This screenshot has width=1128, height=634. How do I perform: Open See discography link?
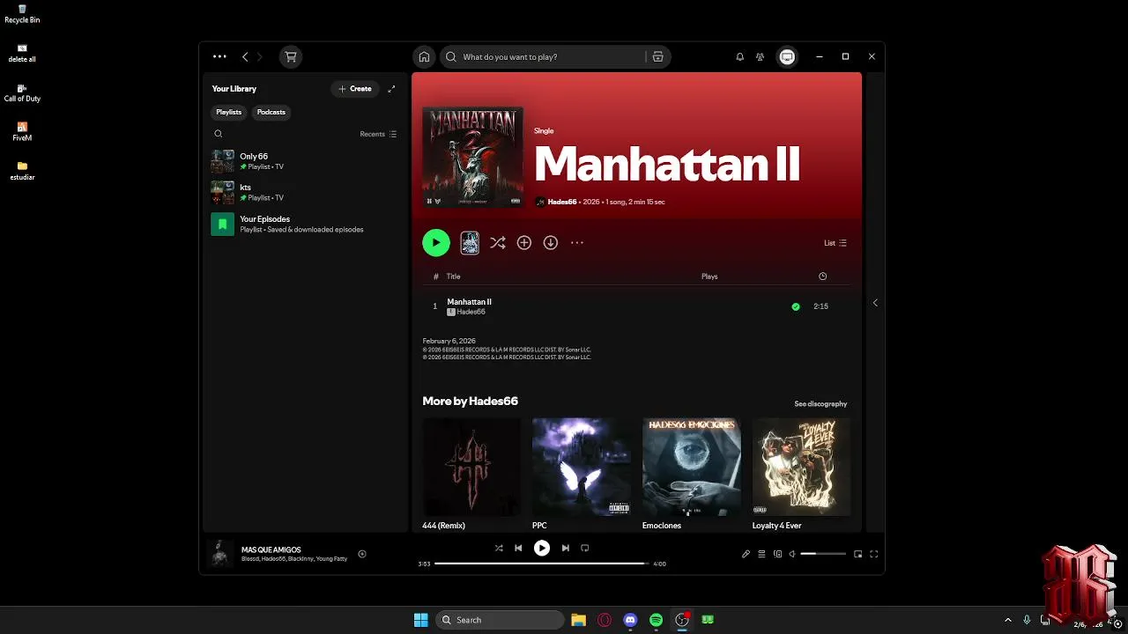tap(820, 404)
